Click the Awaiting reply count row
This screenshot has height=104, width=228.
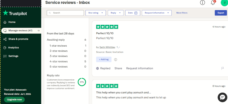pos(66,40)
